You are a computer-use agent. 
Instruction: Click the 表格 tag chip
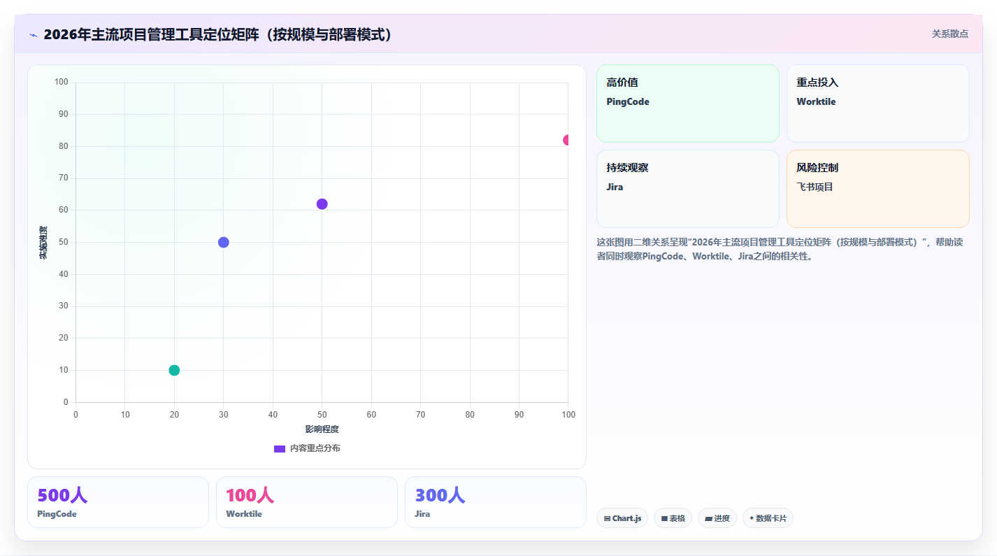point(673,518)
